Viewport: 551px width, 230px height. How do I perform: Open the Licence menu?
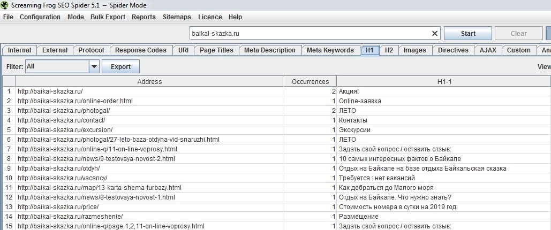[210, 17]
